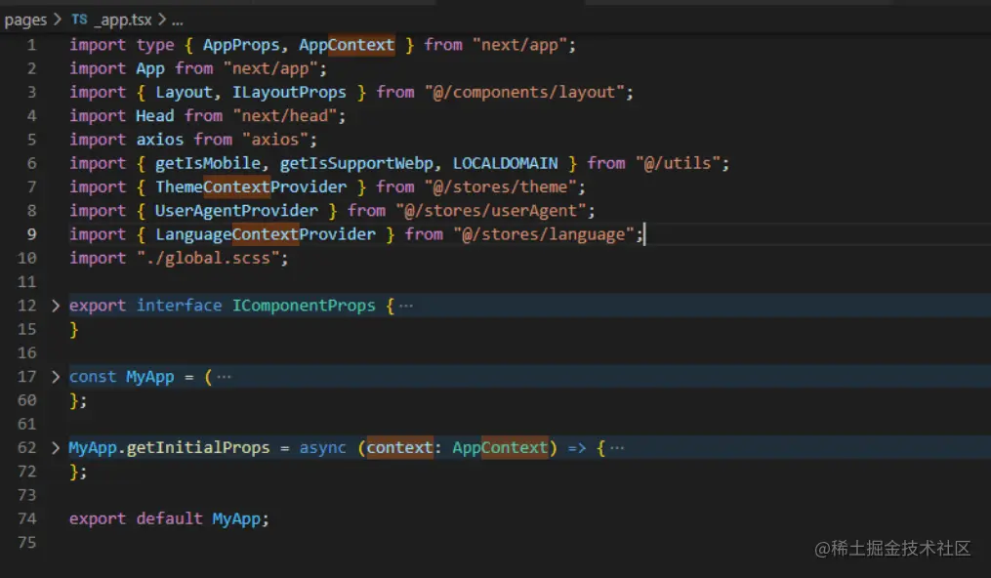This screenshot has width=991, height=578.
Task: Click the "@/stores/theme" import path
Action: [500, 187]
